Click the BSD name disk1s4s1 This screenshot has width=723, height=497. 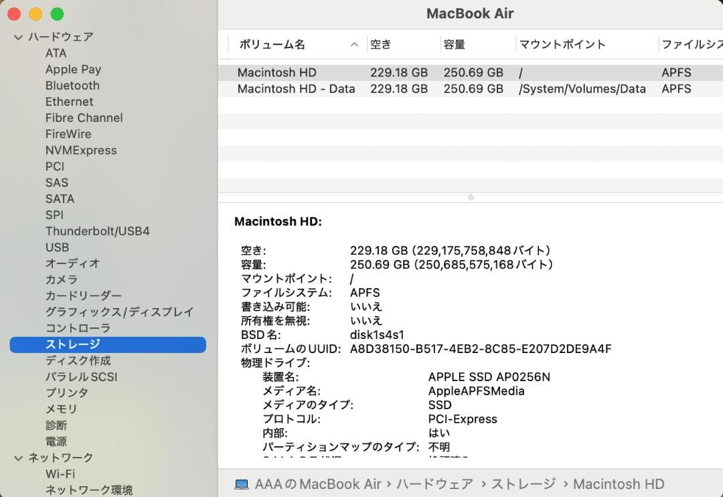click(377, 335)
